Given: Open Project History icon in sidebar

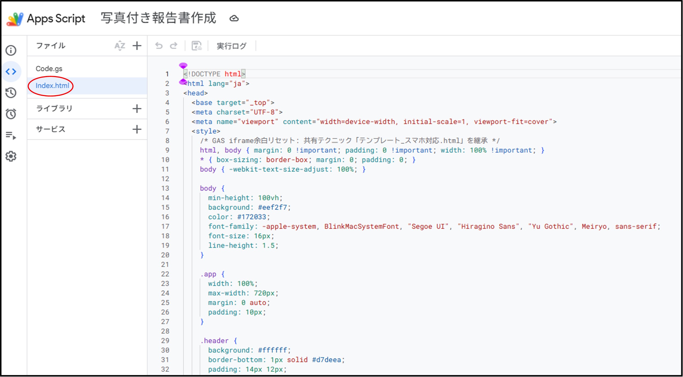Looking at the screenshot, I should click(x=11, y=93).
